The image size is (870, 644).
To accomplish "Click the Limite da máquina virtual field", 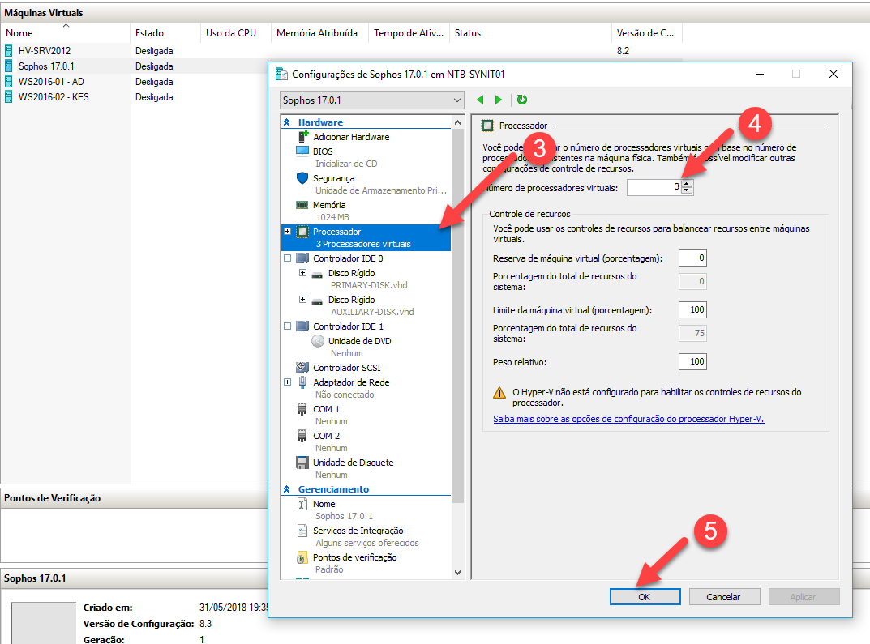I will pyautogui.click(x=692, y=309).
